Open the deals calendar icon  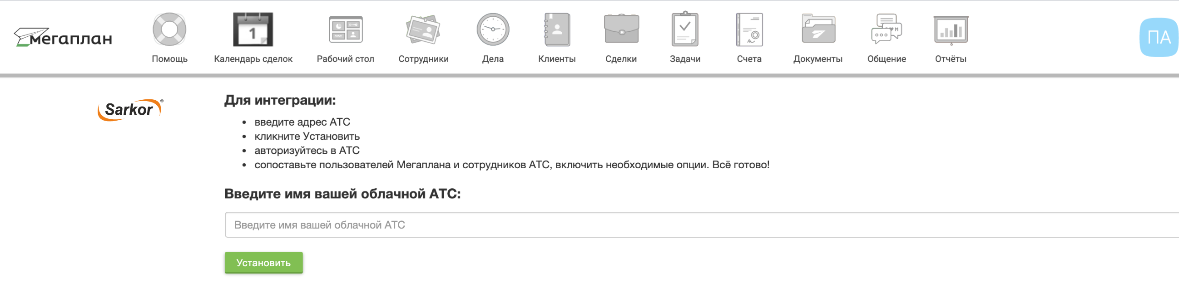pyautogui.click(x=253, y=30)
